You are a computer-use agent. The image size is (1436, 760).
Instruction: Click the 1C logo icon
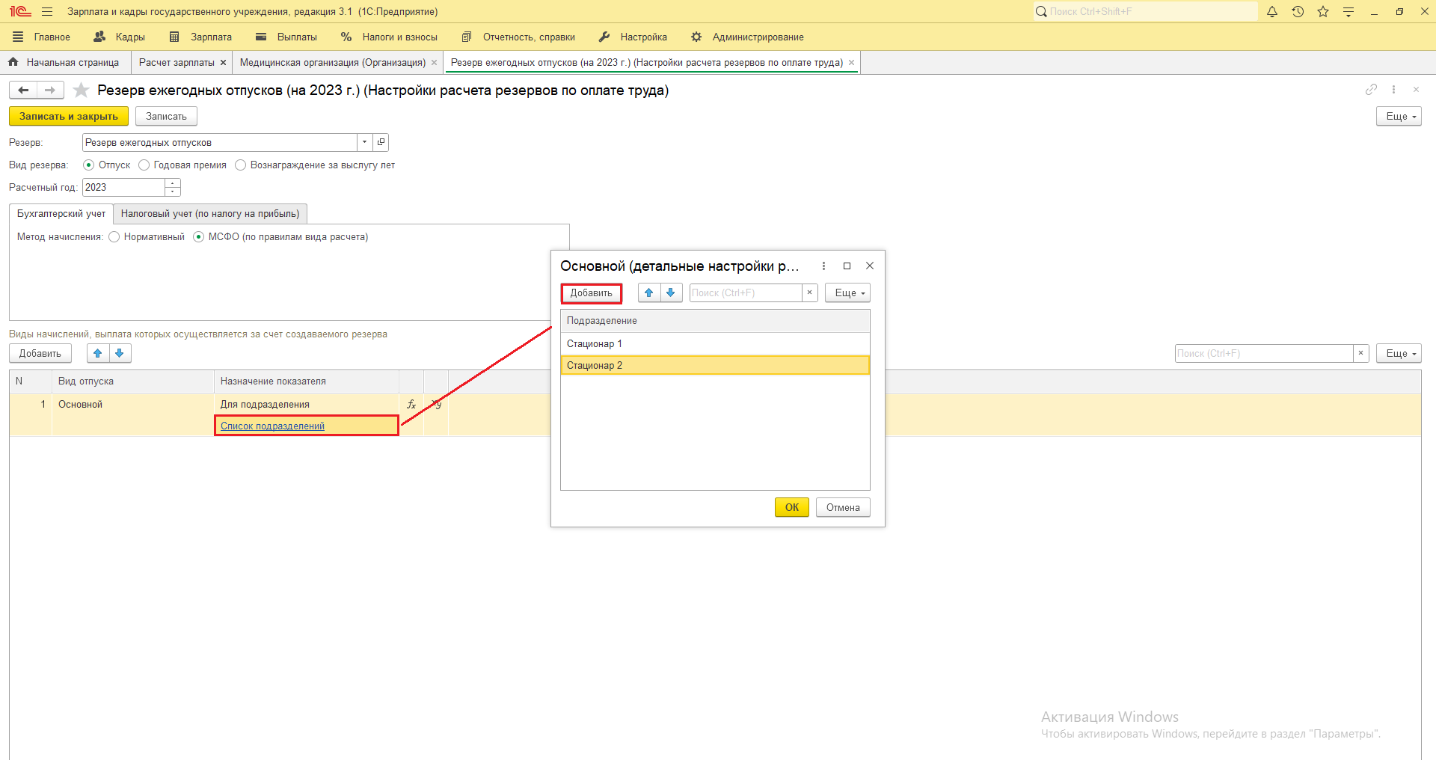coord(20,12)
